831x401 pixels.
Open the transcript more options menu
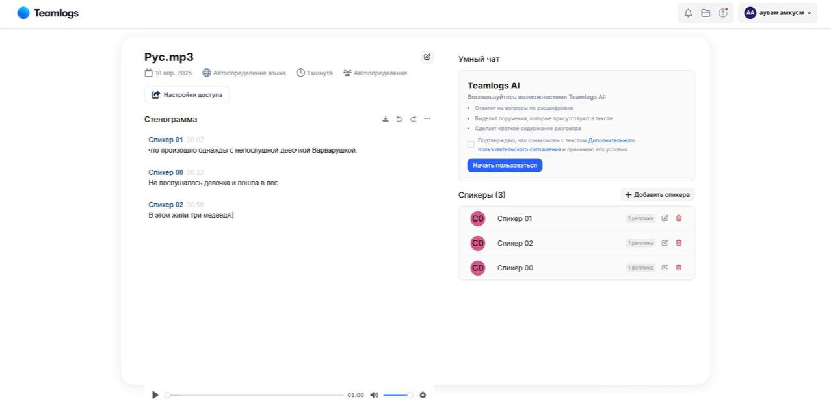(x=427, y=119)
